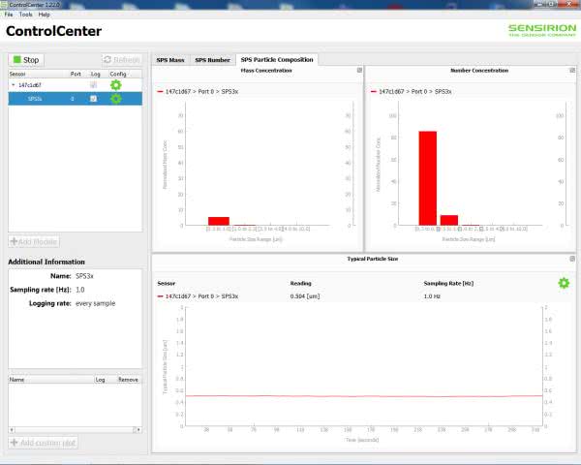The width and height of the screenshot is (581, 465).
Task: Open the Help menu
Action: (45, 15)
